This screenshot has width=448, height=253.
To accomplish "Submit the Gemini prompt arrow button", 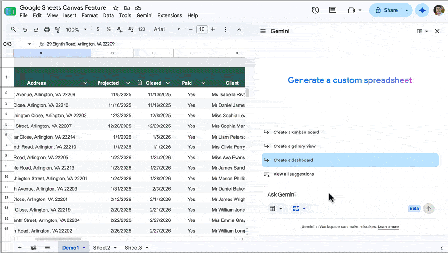I will tap(428, 209).
